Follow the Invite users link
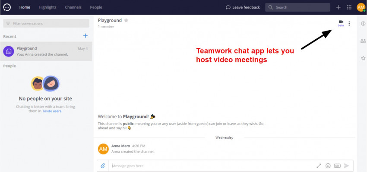Viewport: 367px width, 172px height. [52, 111]
